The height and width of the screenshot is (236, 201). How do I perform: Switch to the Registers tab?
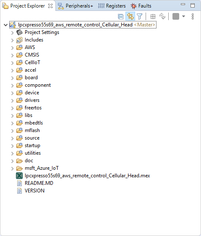pos(112,6)
